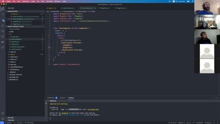This screenshot has width=220, height=124.
Task: Expand the public folder
Action: [x=25, y=32]
